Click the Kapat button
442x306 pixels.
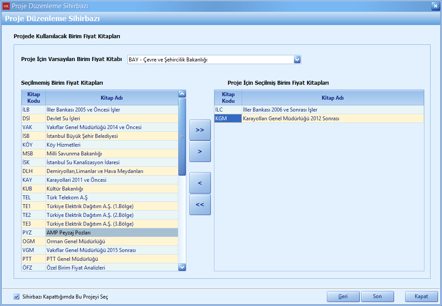click(421, 296)
